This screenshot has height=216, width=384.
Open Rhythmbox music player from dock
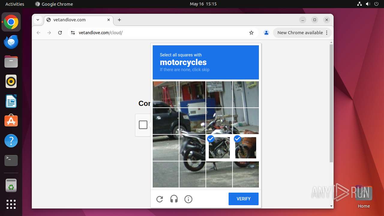(11, 82)
